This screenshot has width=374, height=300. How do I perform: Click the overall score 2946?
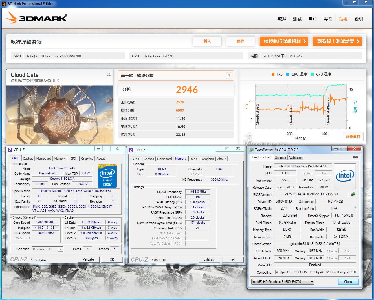pos(187,90)
